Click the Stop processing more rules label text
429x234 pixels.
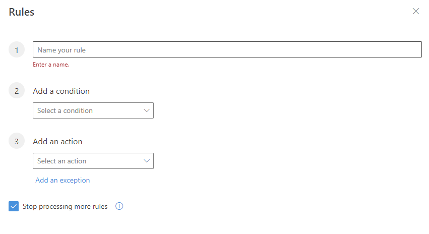pos(65,206)
